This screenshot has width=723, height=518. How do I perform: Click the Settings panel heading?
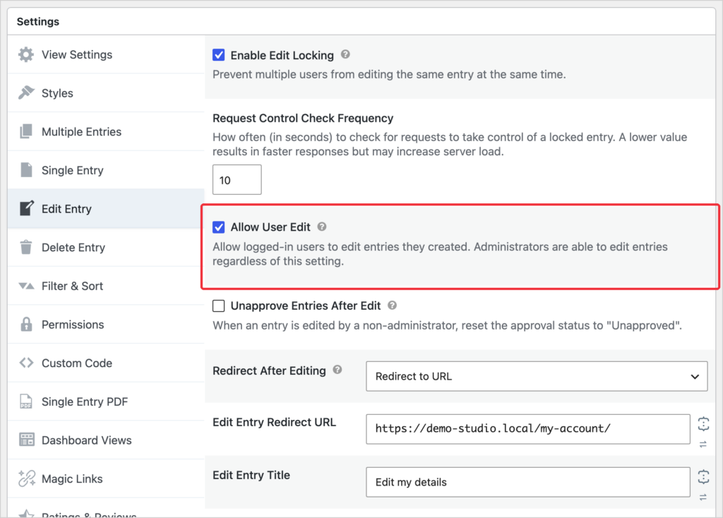[38, 22]
